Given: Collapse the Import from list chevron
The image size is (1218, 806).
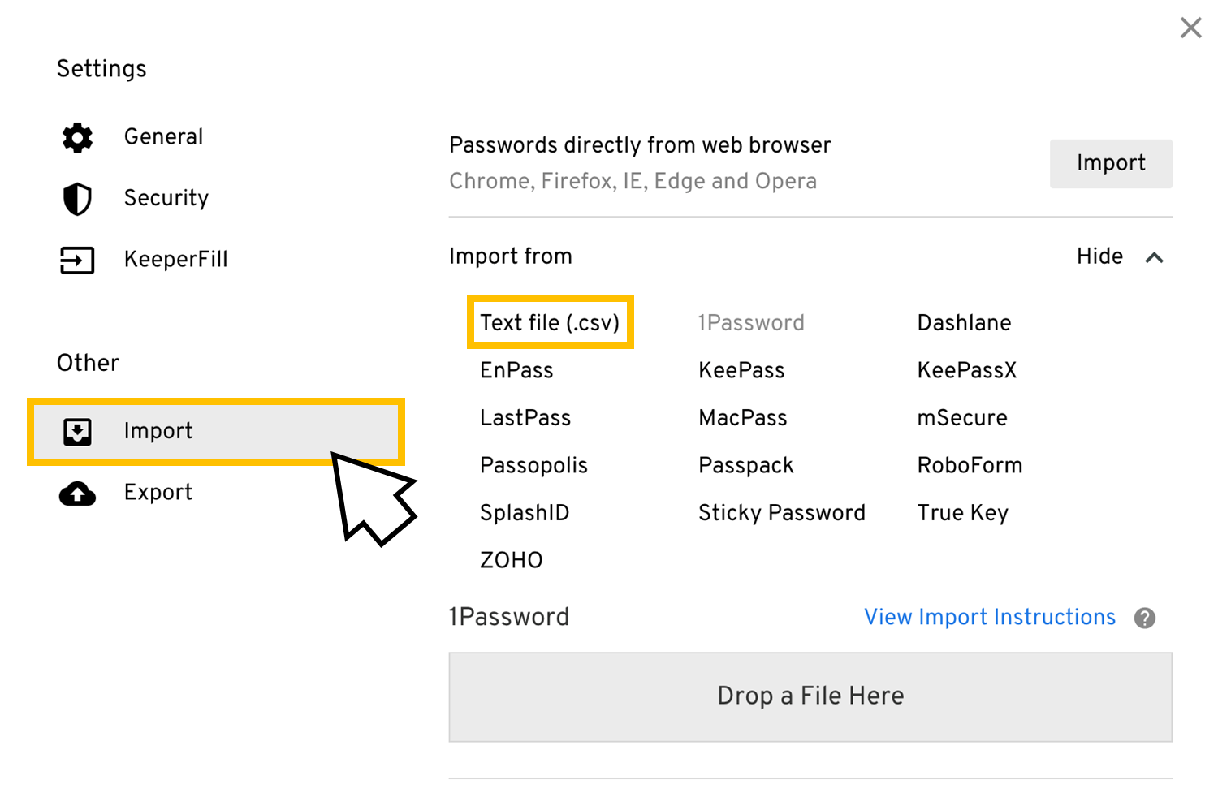Looking at the screenshot, I should point(1154,258).
